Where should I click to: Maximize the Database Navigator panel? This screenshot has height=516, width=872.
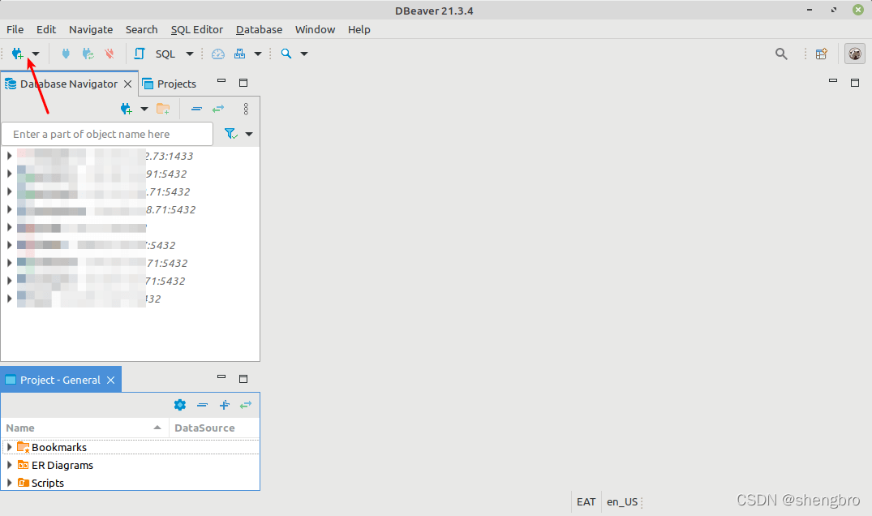point(243,83)
